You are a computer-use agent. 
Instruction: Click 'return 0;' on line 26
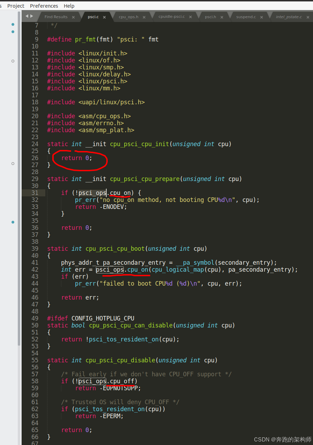(77, 158)
